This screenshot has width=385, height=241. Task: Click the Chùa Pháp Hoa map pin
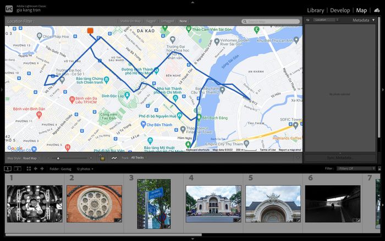click(x=39, y=36)
